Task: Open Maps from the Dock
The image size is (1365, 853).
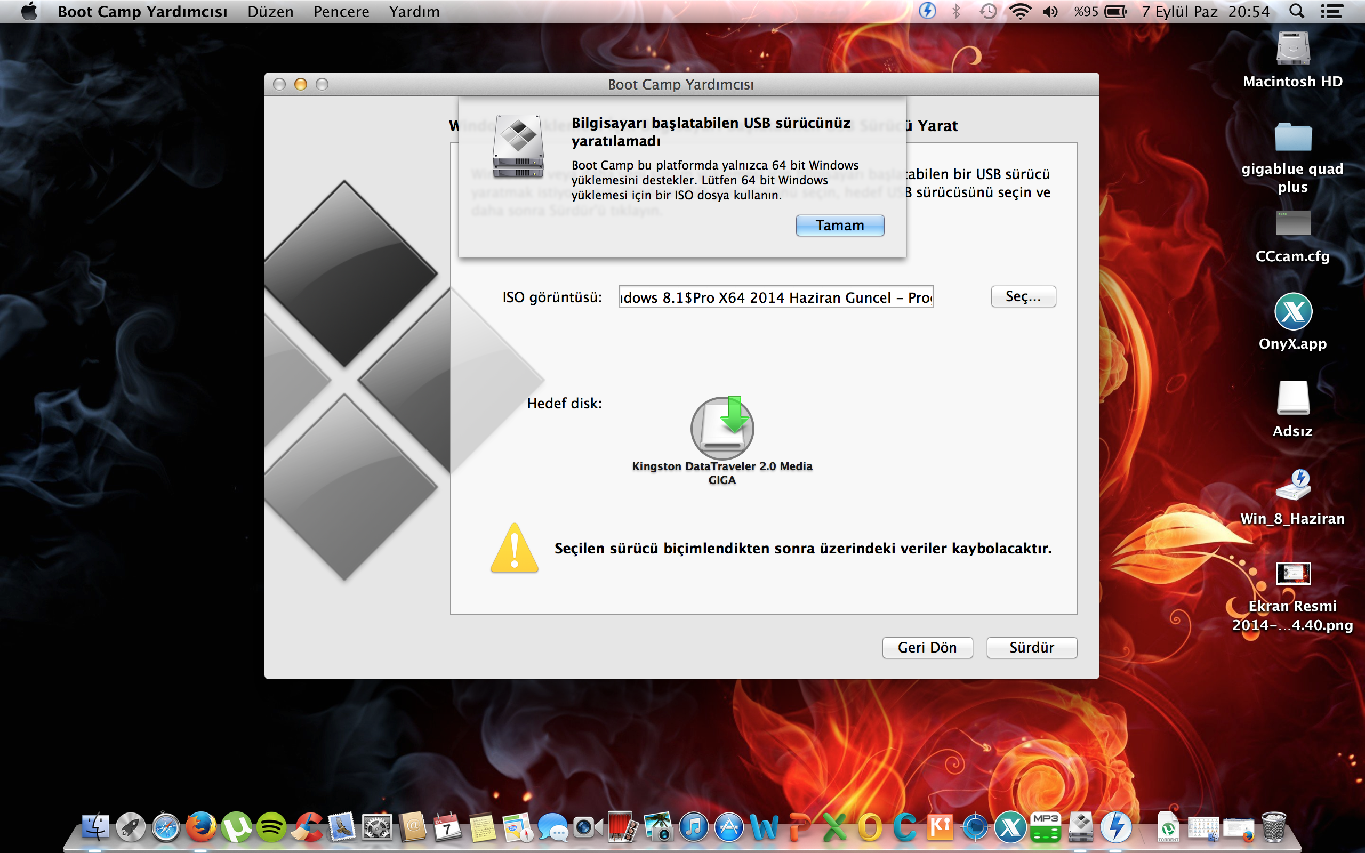Action: [x=518, y=827]
